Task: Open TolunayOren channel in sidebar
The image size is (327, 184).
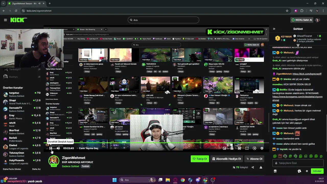Action: coord(22,154)
